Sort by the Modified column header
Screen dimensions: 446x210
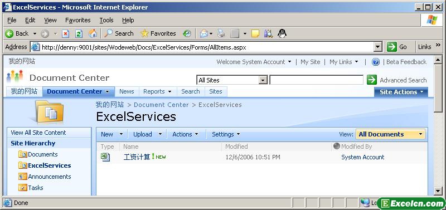[236, 146]
